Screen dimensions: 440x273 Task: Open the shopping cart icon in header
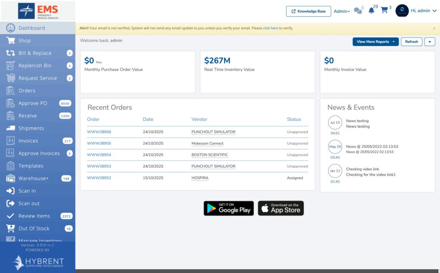384,10
